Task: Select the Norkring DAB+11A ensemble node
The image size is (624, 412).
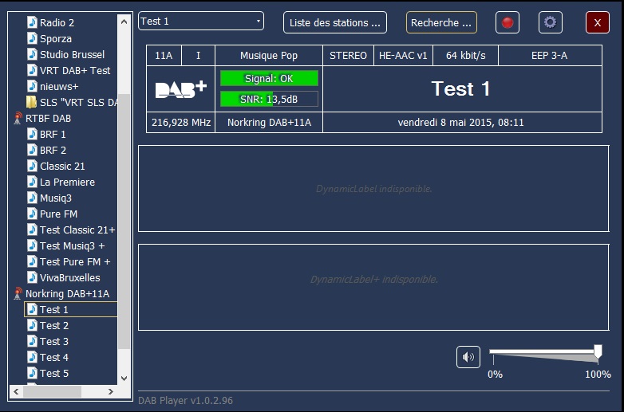Action: coord(67,293)
